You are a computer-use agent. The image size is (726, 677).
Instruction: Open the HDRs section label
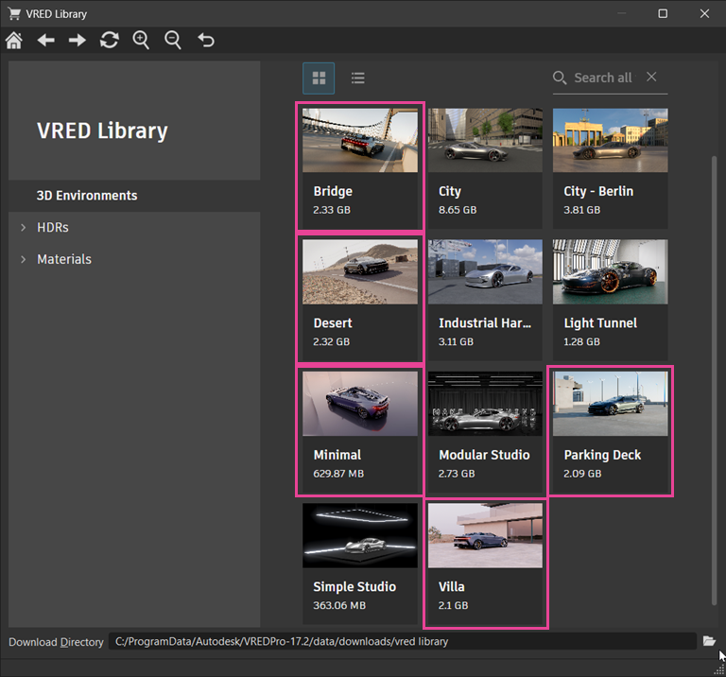point(53,227)
